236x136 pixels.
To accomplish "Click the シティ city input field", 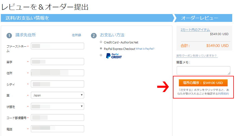I will point(57,84).
